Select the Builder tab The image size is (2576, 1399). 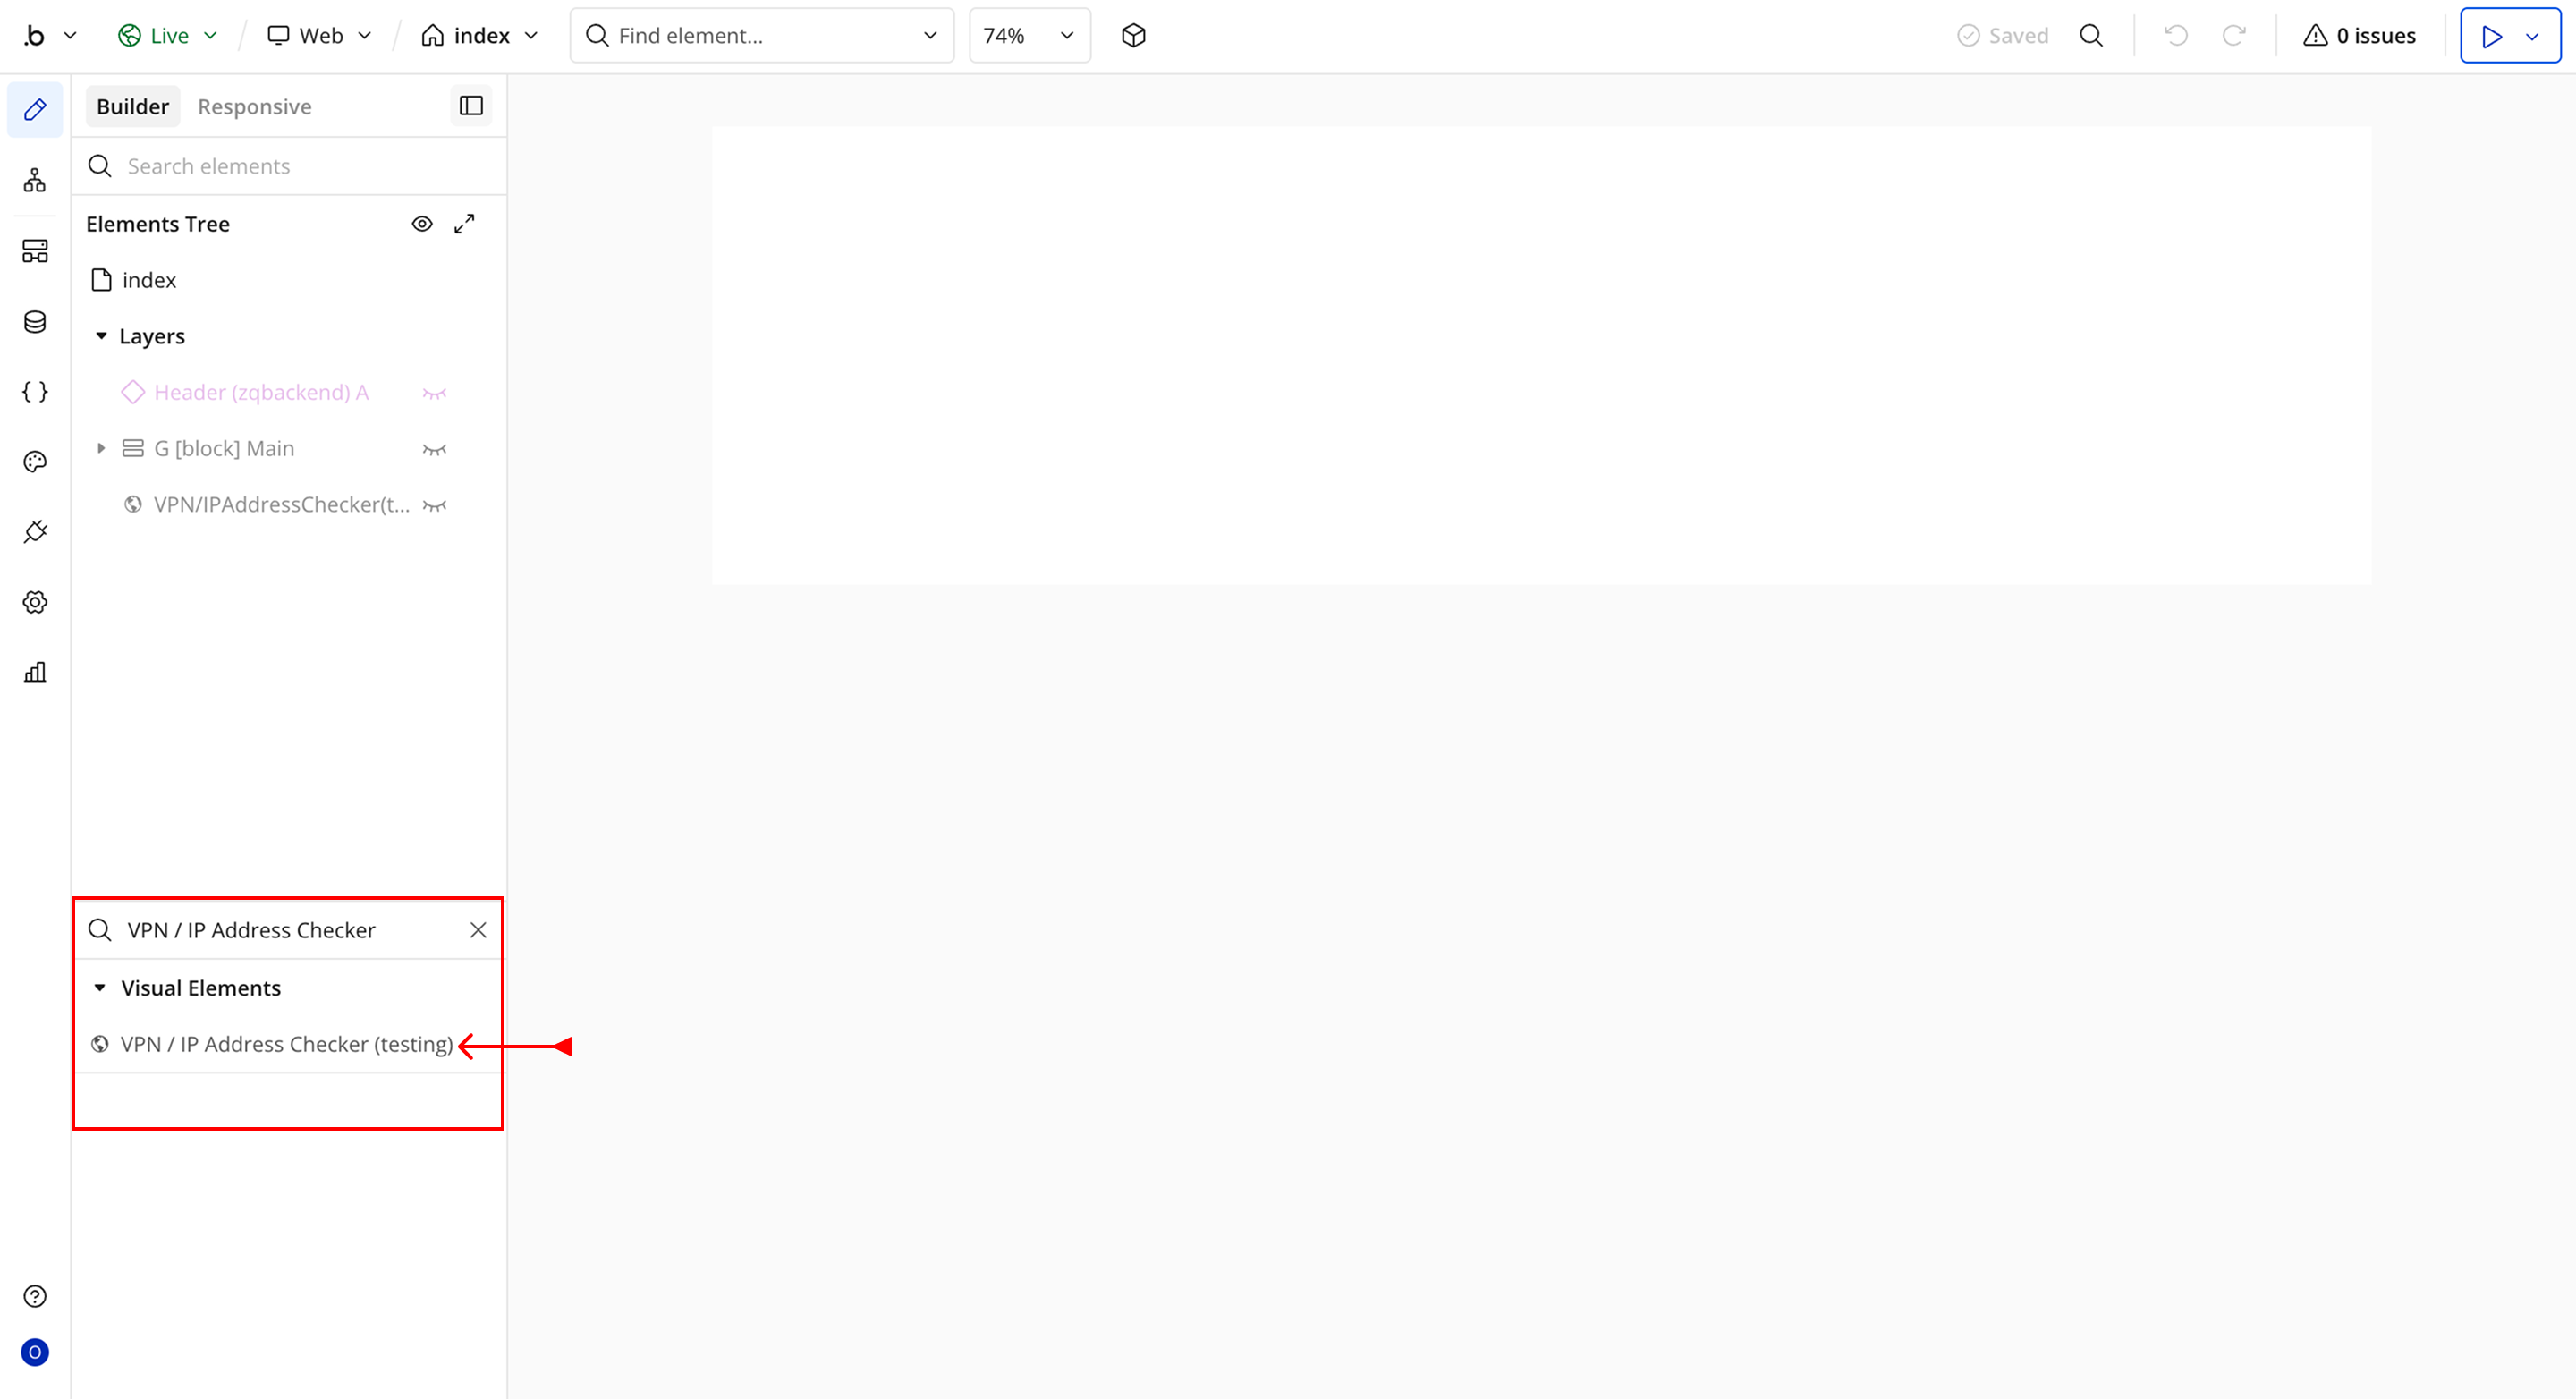(x=132, y=106)
